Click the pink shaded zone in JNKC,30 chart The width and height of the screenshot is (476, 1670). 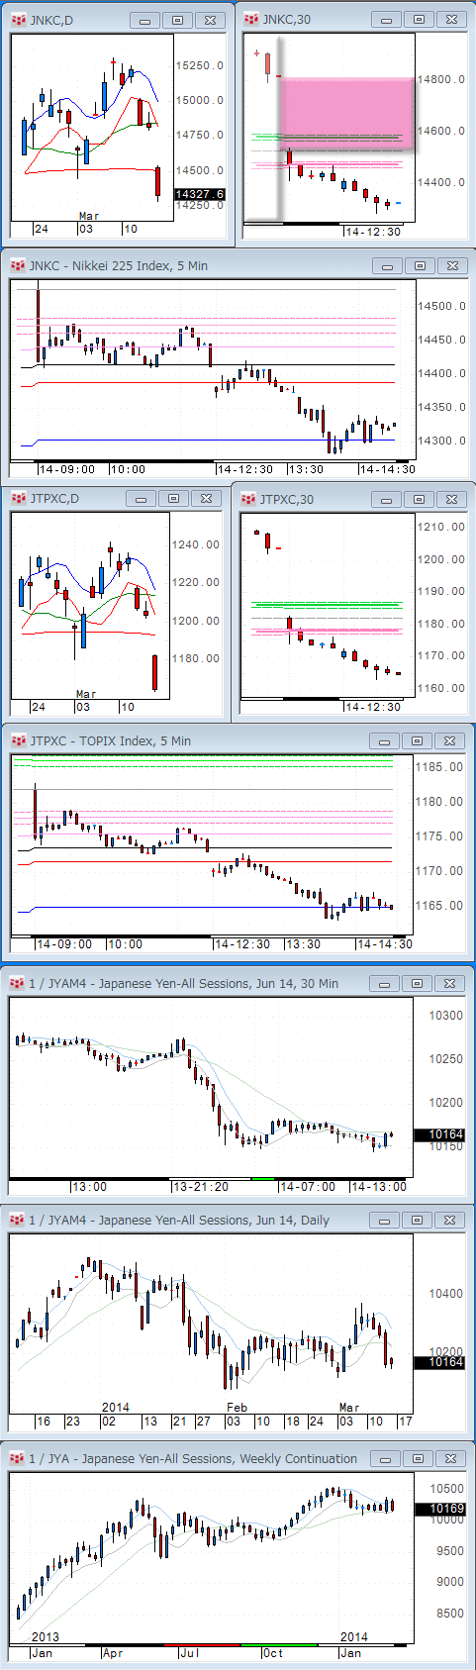tap(346, 114)
